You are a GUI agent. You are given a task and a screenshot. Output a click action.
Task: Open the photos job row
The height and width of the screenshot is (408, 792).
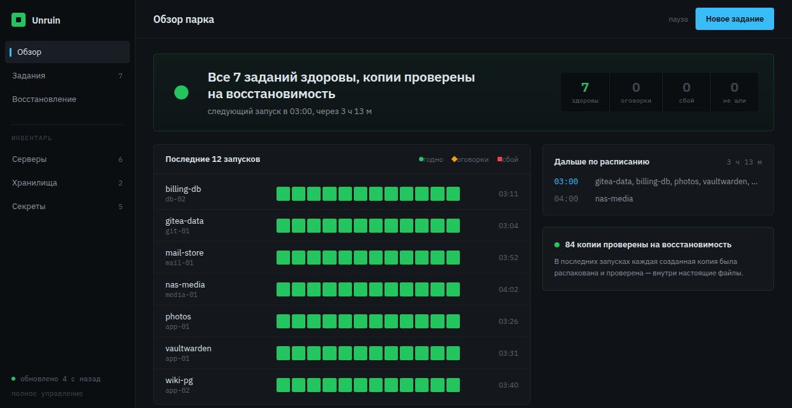click(342, 321)
